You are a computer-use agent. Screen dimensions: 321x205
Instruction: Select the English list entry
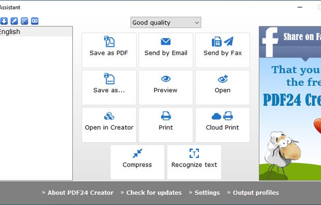[36, 32]
